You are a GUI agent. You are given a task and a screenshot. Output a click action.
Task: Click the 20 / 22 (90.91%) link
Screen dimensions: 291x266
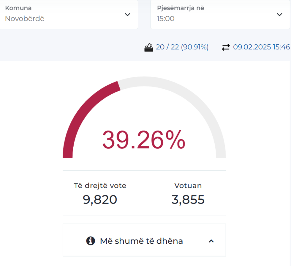[x=182, y=47]
